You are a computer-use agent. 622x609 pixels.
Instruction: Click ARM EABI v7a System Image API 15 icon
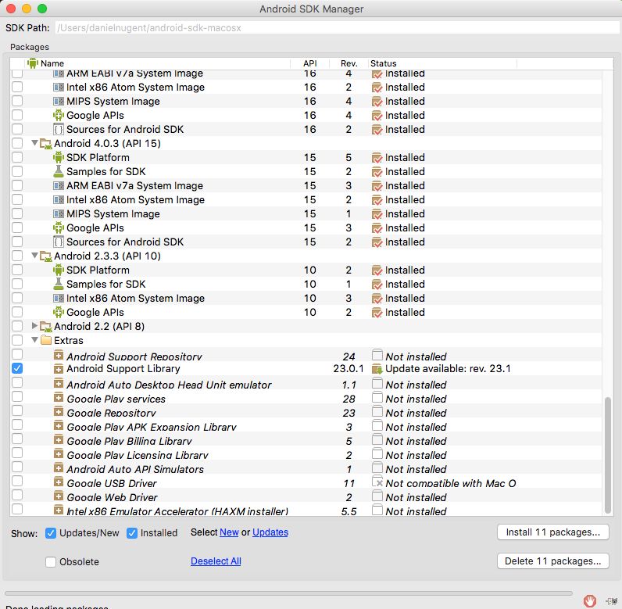(59, 186)
